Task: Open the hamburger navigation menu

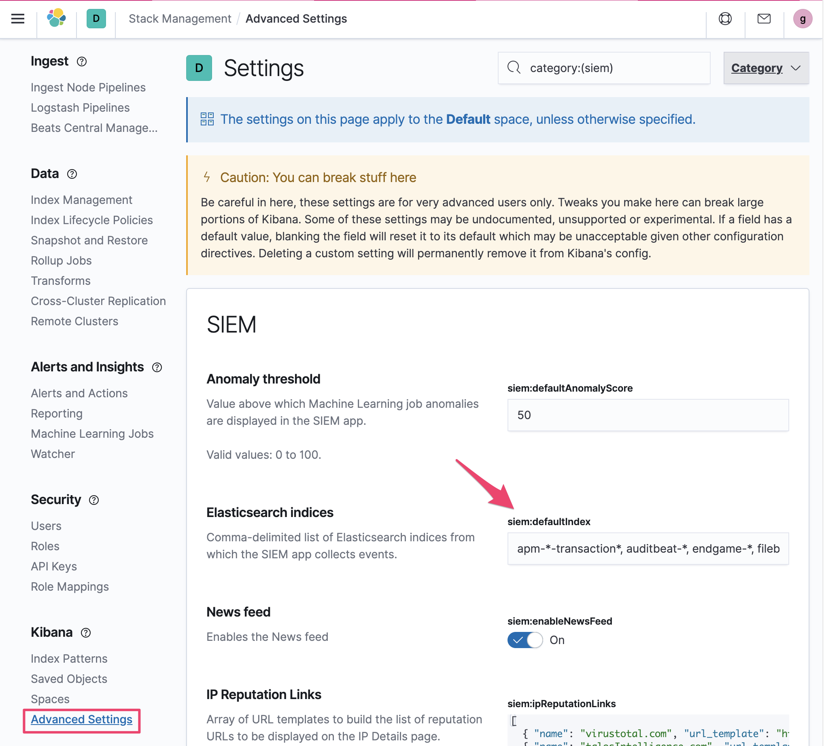Action: pyautogui.click(x=17, y=19)
